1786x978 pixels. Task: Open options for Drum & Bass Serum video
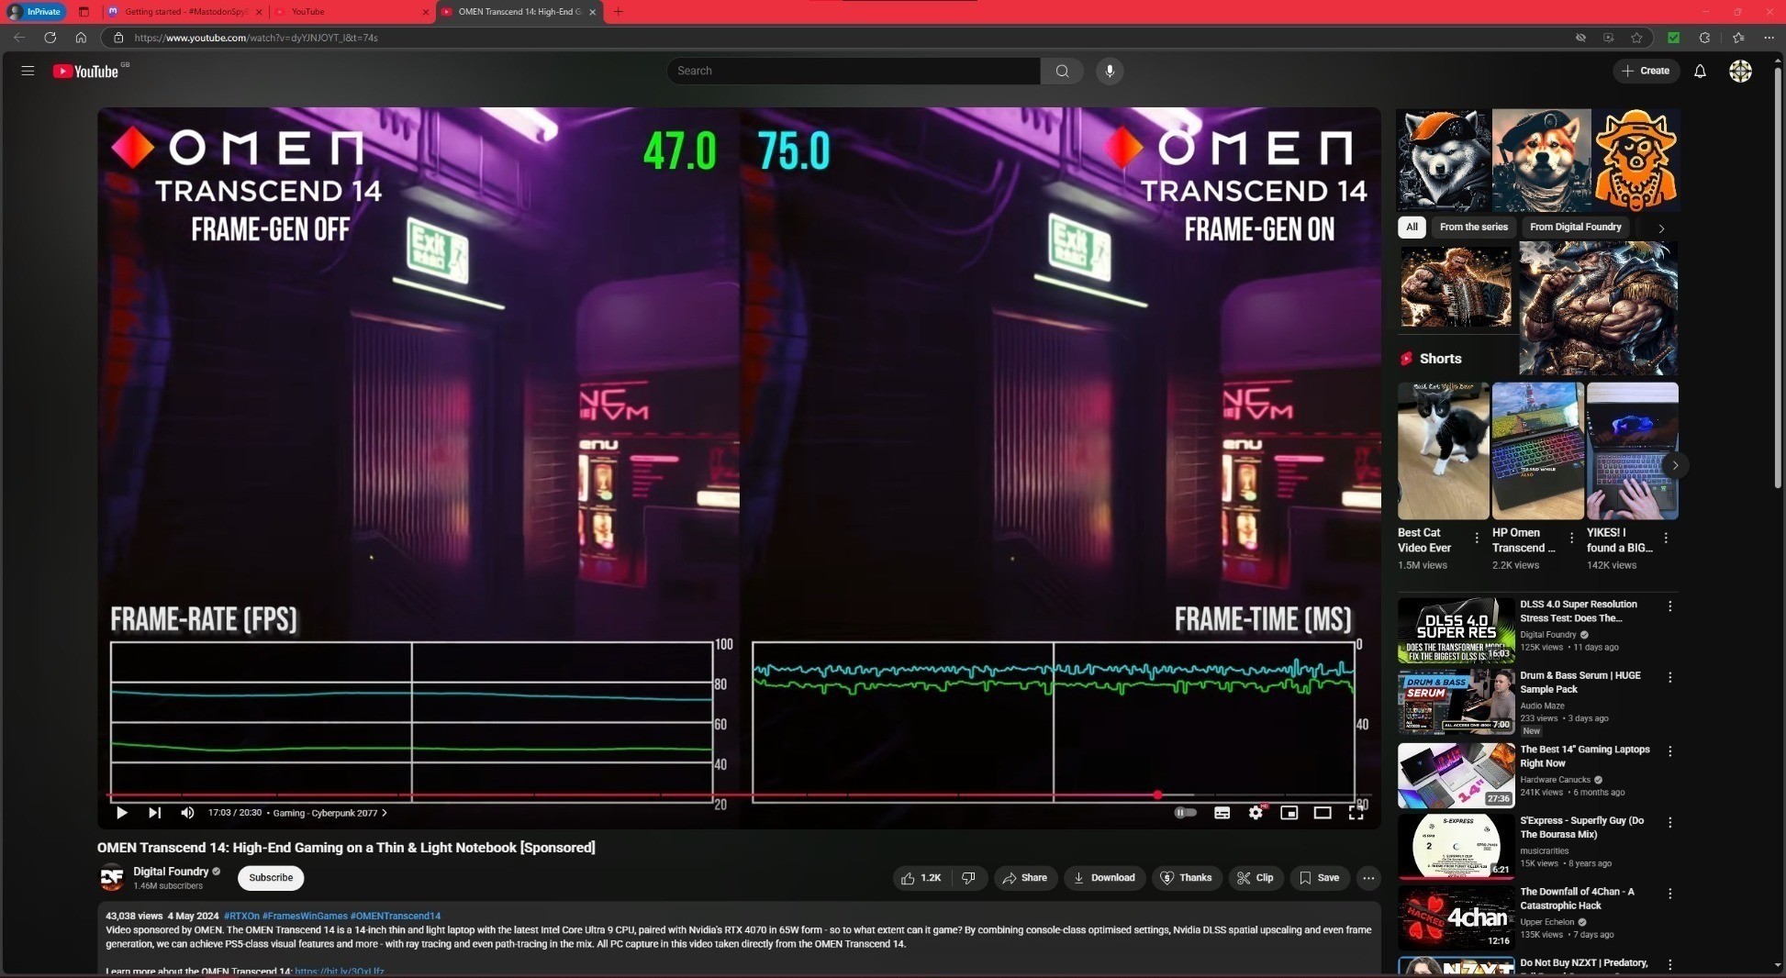[1670, 677]
